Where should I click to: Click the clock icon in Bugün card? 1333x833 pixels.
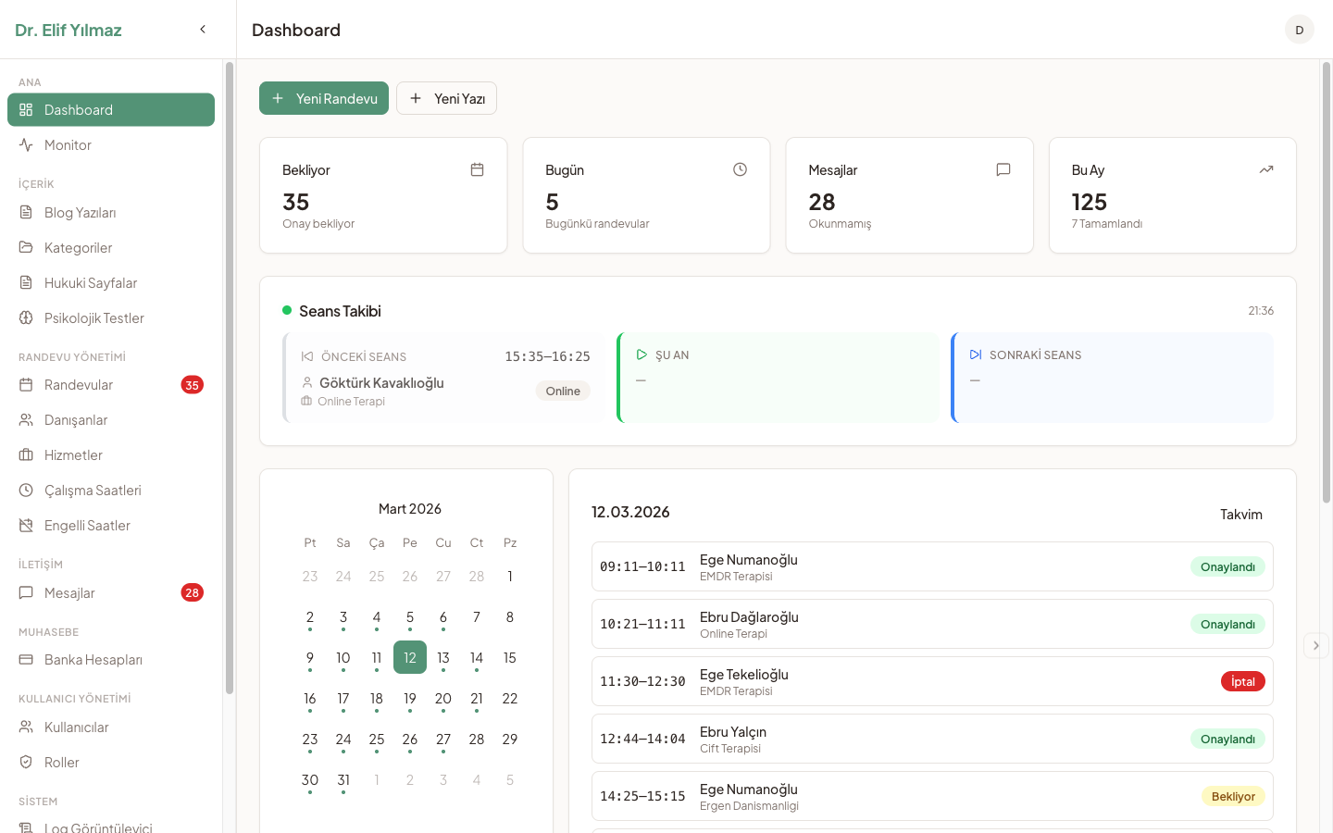tap(740, 169)
